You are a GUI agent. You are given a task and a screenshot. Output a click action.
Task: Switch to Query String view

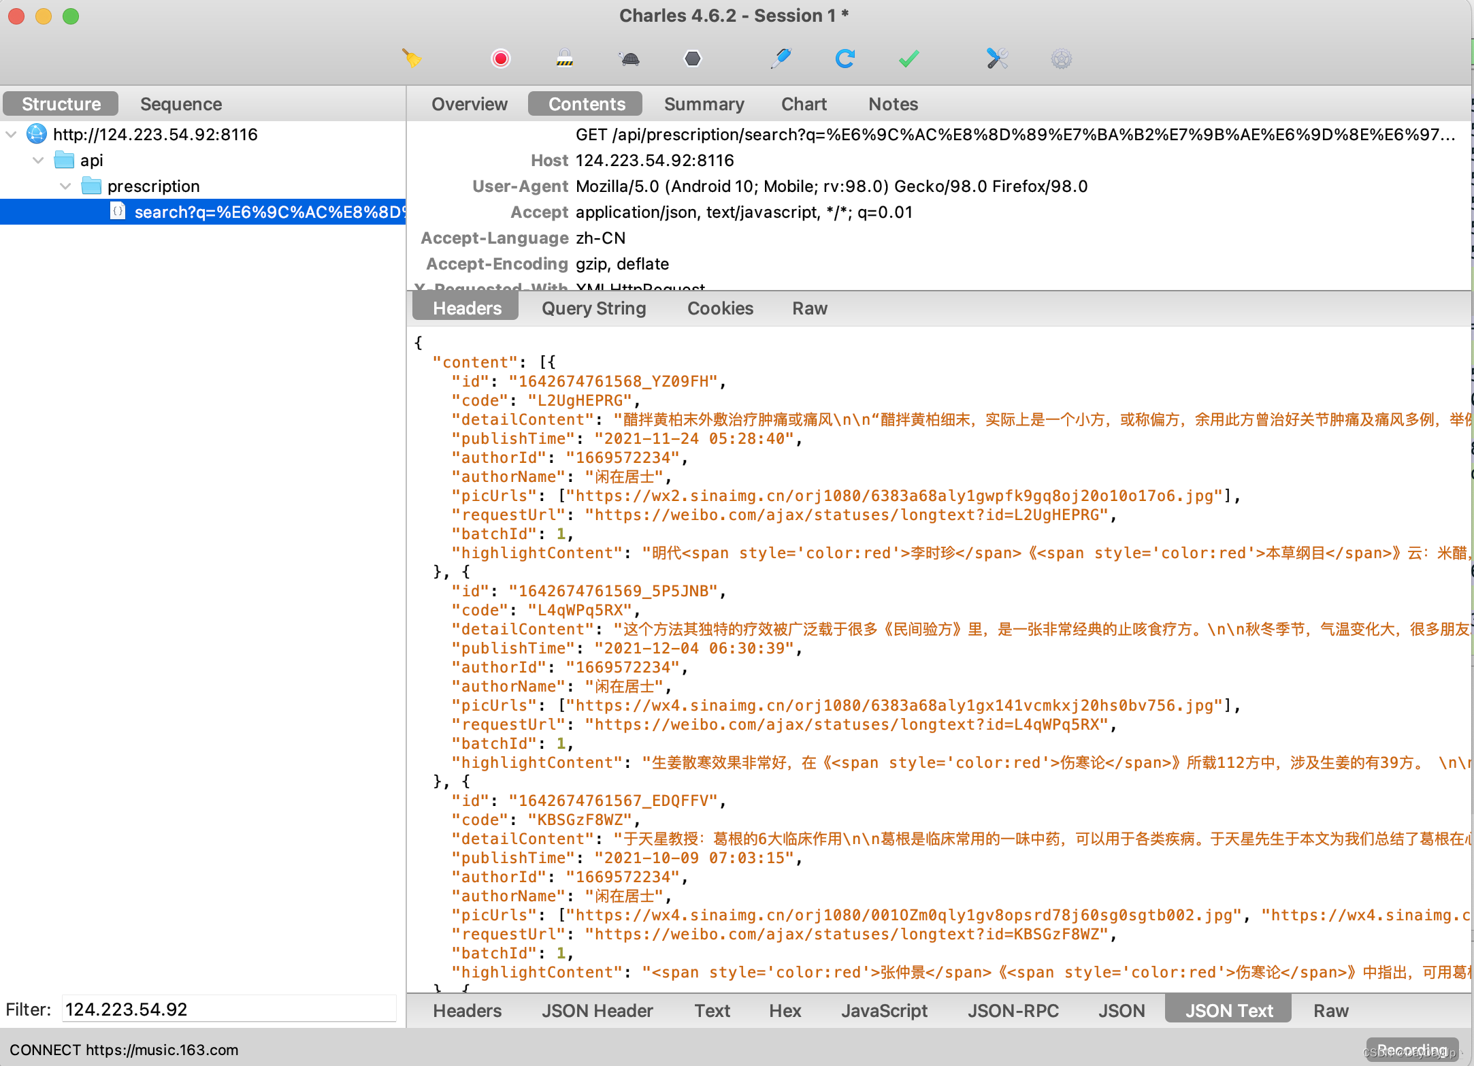(593, 308)
